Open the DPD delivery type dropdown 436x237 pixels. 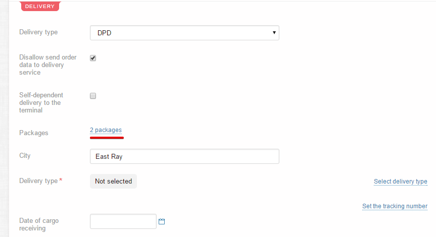(x=184, y=33)
